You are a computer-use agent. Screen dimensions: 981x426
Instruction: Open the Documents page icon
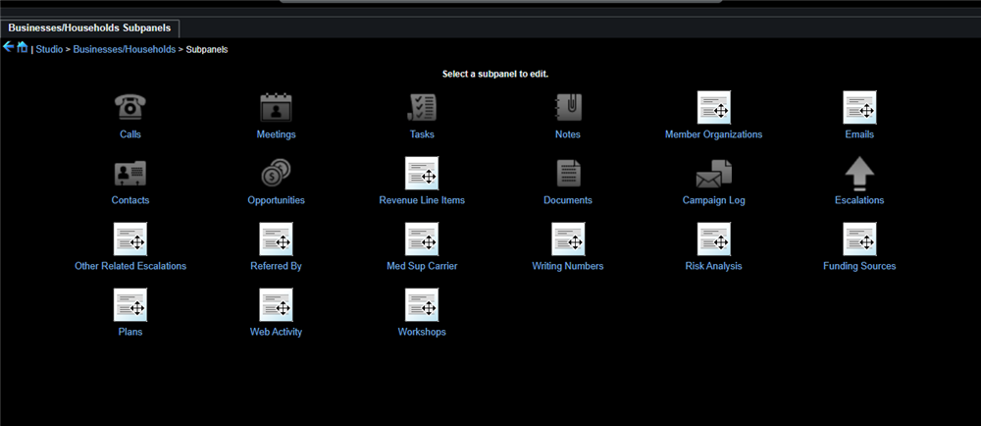(568, 174)
